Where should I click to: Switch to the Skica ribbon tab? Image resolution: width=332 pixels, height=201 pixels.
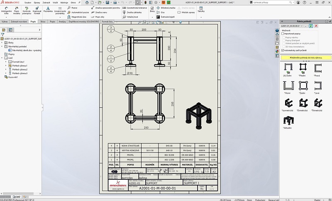tap(43, 21)
